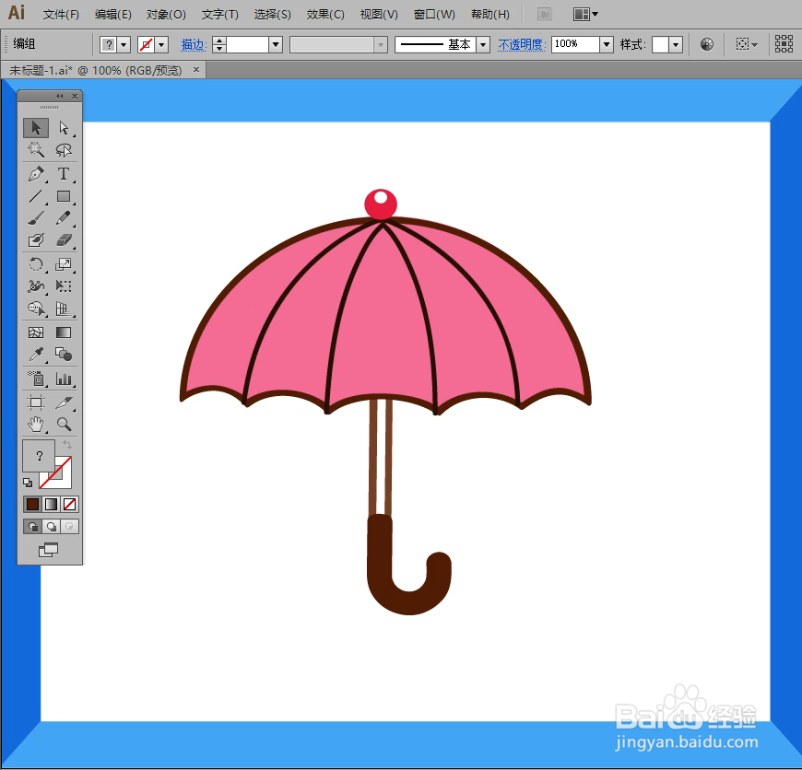Screen dimensions: 802x770
Task: Select the Gradient tool
Action: point(65,332)
